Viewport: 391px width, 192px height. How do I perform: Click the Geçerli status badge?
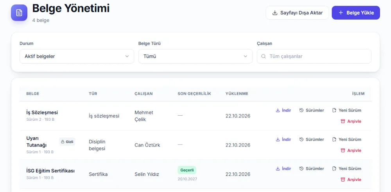point(187,170)
